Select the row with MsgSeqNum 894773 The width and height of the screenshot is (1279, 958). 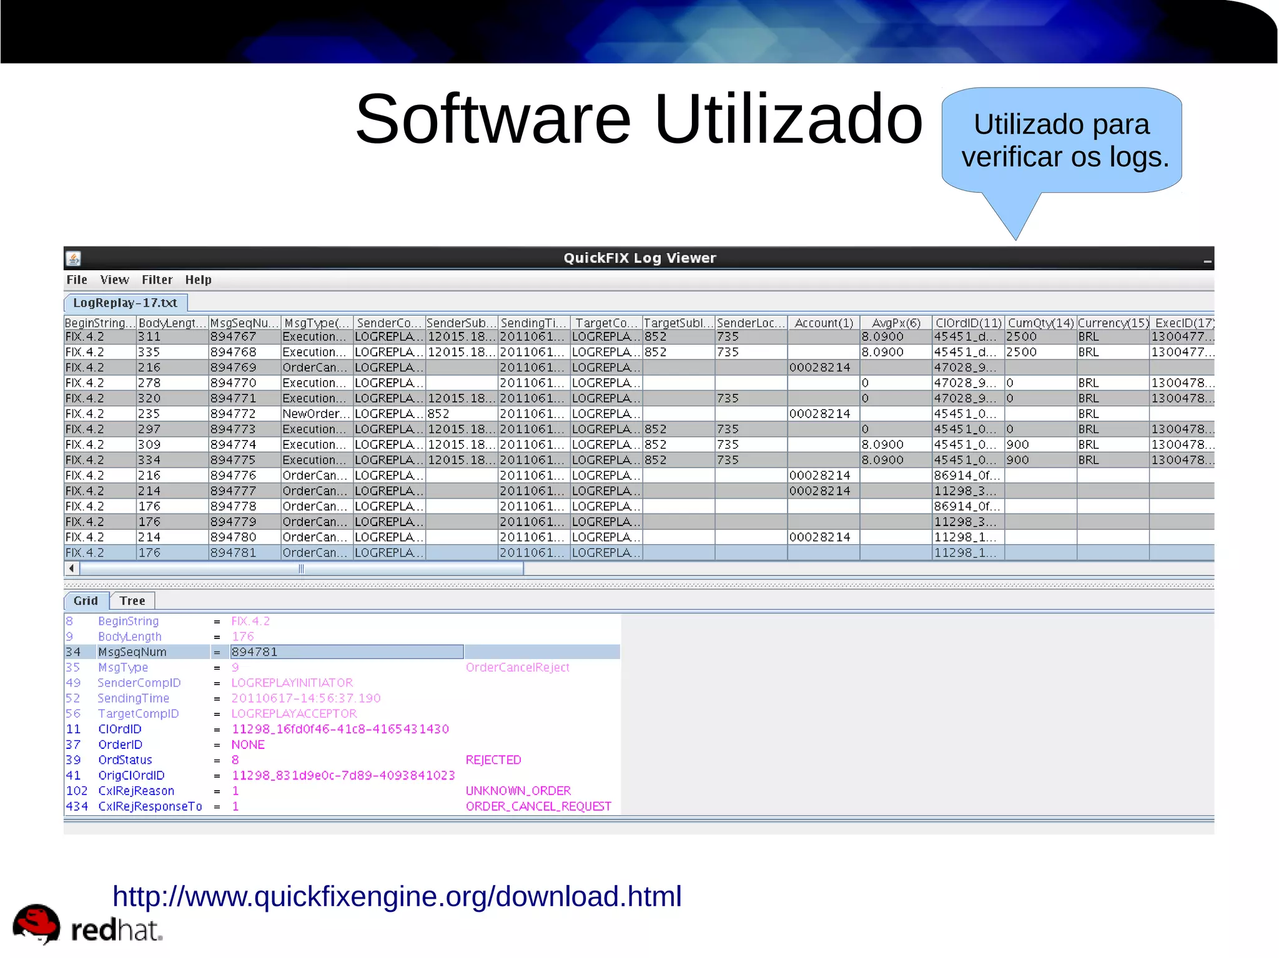tap(639, 429)
